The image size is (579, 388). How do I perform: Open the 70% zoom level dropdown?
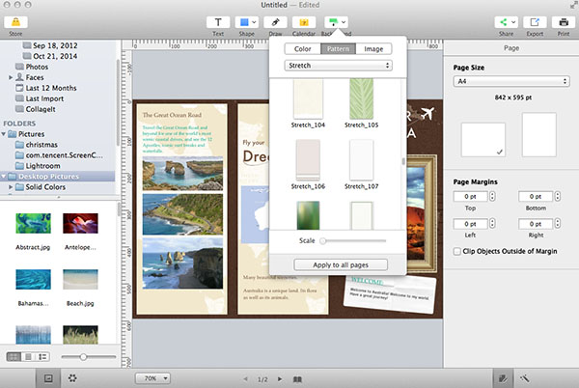coord(152,377)
